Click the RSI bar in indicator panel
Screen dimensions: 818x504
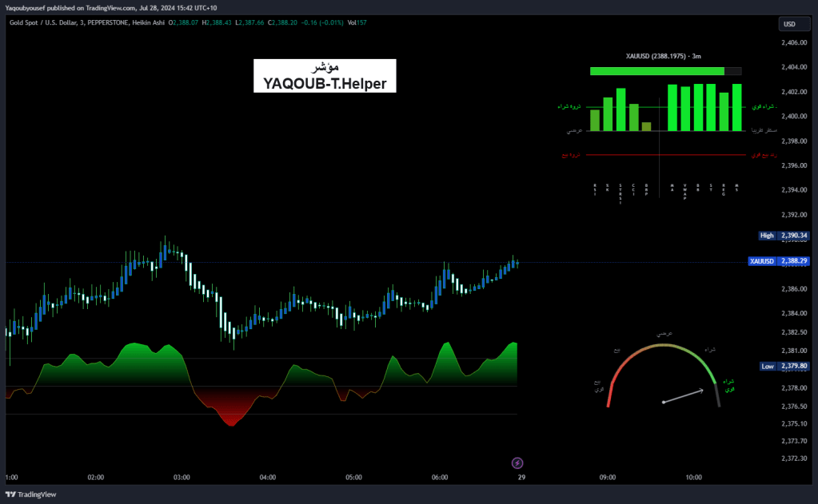[x=594, y=120]
